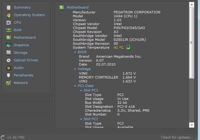The height and width of the screenshot is (140, 200).
Task: Click Check for updates link
Action: pos(177,137)
